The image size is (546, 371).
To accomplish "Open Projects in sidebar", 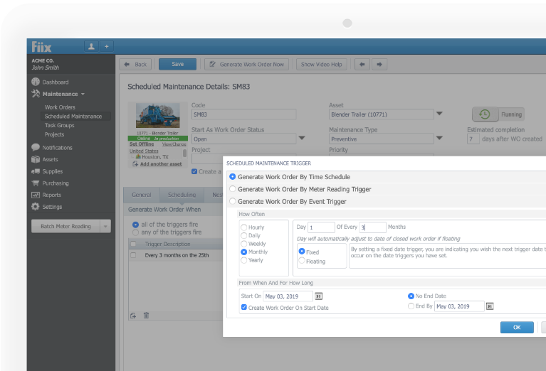I will [54, 134].
